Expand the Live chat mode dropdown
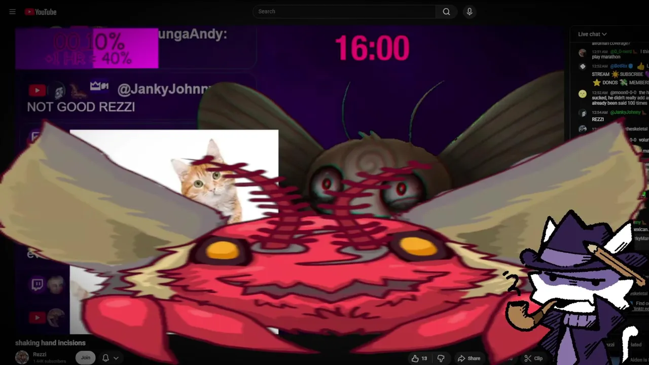This screenshot has height=365, width=649. coord(592,34)
